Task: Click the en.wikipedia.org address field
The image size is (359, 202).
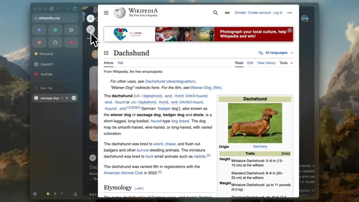Action: (55, 18)
